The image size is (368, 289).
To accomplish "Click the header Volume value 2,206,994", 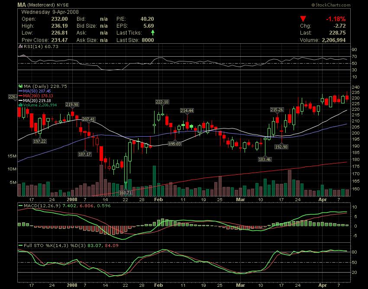I will pos(334,40).
